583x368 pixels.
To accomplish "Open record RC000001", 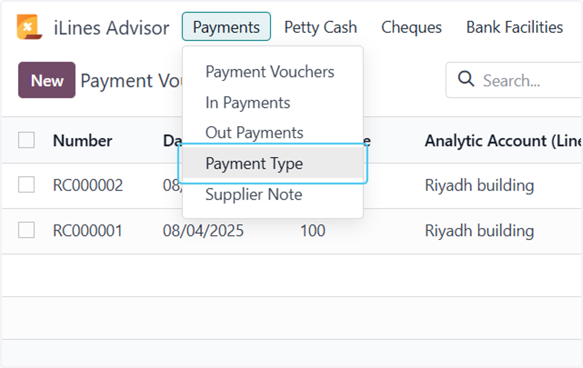I will pyautogui.click(x=87, y=231).
